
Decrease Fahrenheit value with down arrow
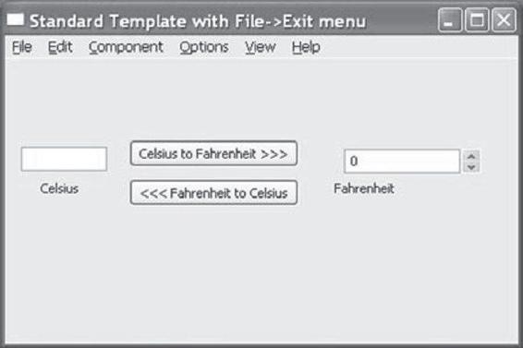click(x=471, y=167)
